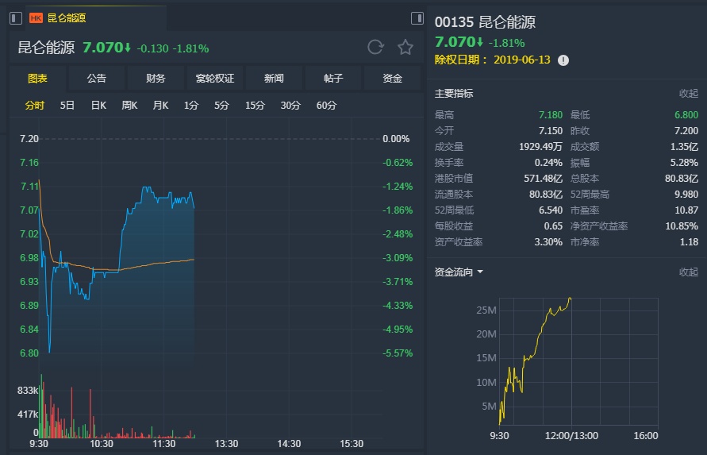This screenshot has height=455, width=707.
Task: Click the refresh icon beside the stock price
Action: click(x=375, y=48)
